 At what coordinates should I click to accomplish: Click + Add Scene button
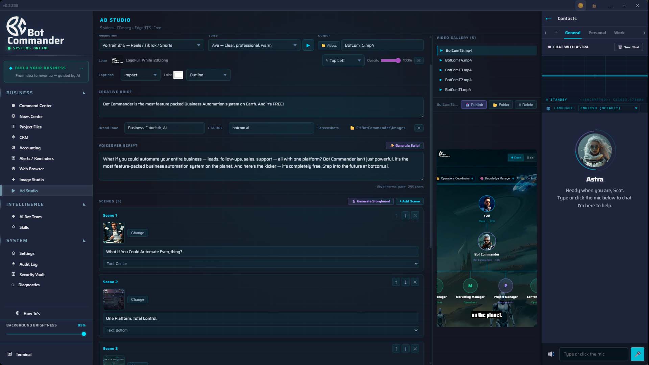[409, 201]
